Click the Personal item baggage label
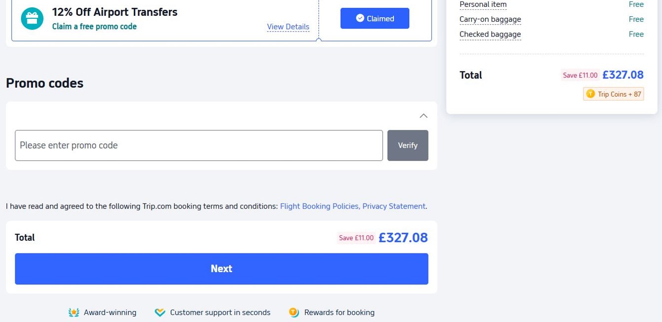662x322 pixels. click(483, 4)
